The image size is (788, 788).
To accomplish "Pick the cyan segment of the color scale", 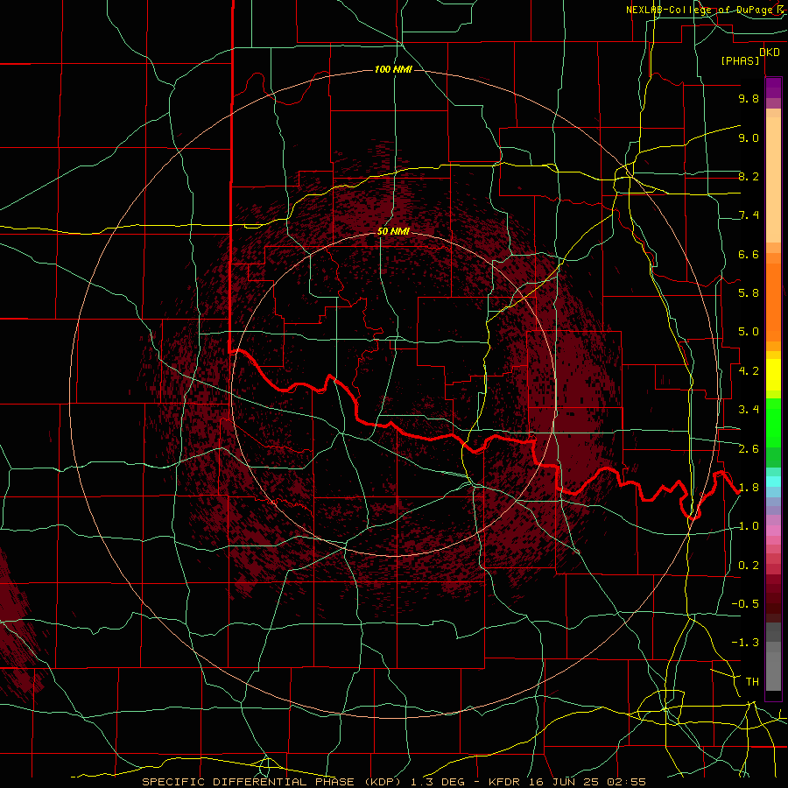I will point(773,482).
